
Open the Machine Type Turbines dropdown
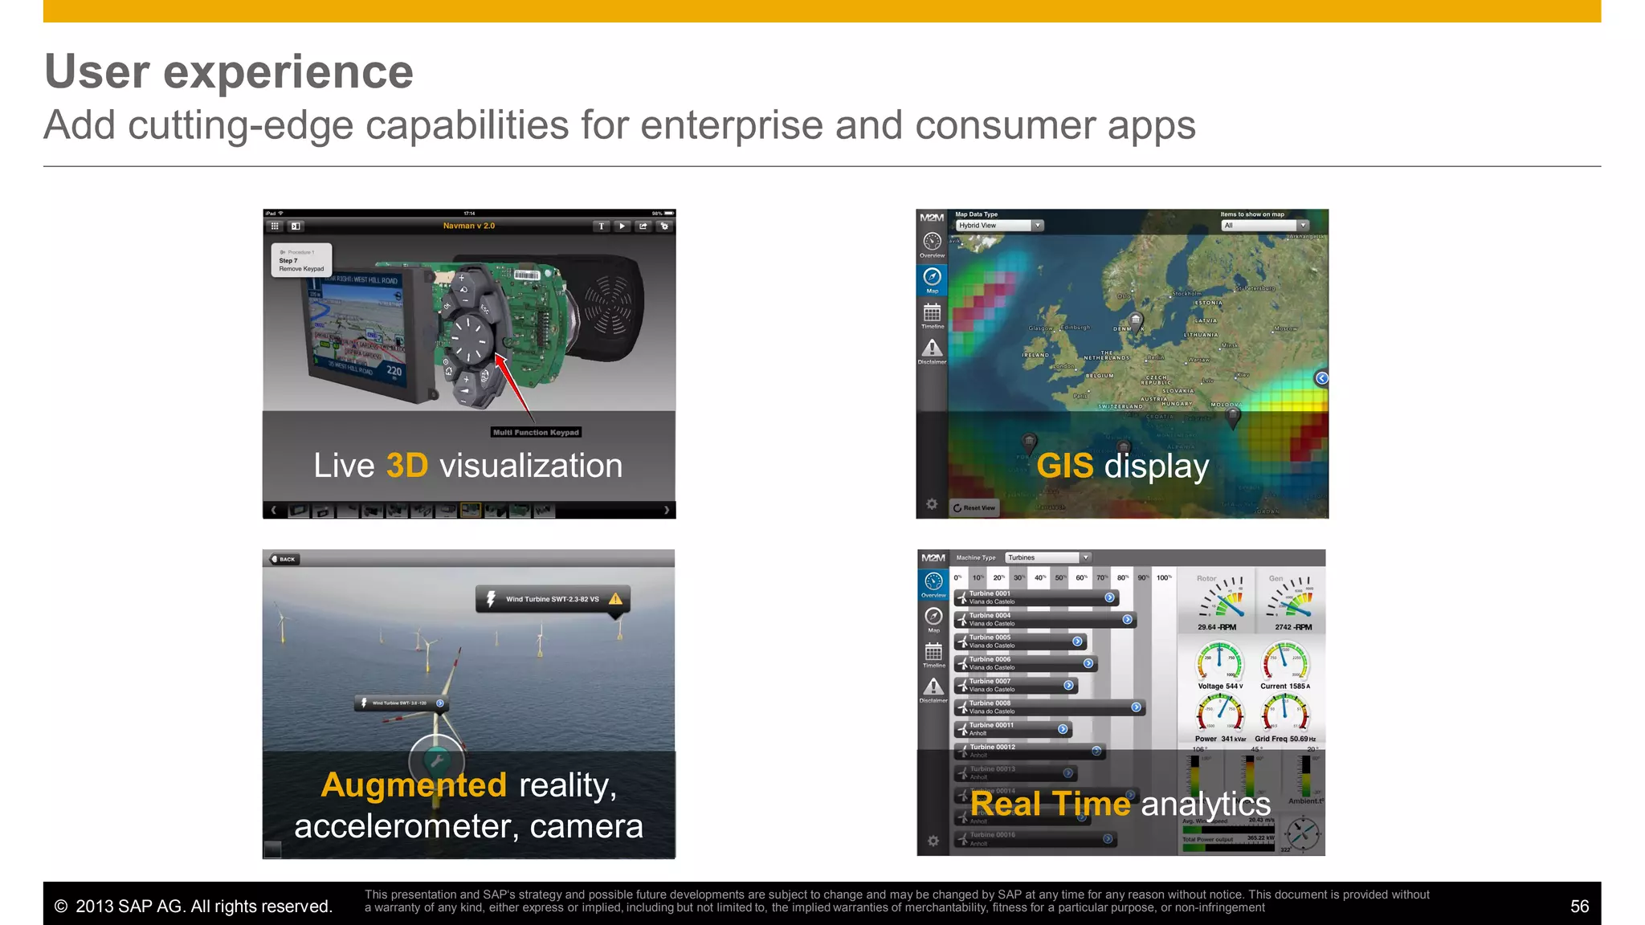1047,557
